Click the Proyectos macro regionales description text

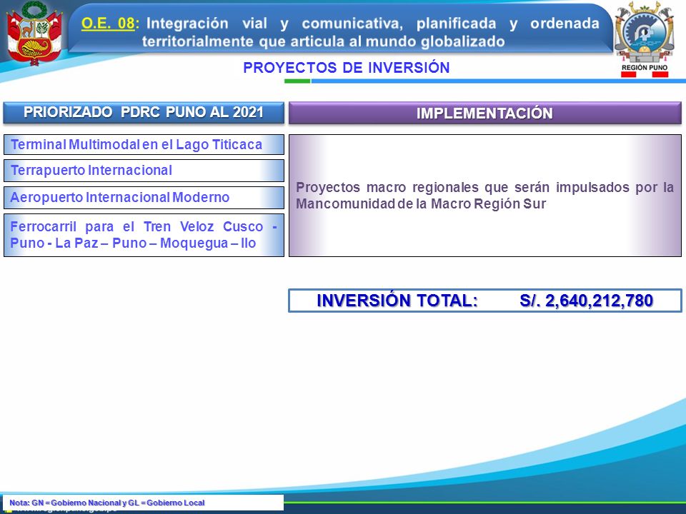pos(484,196)
